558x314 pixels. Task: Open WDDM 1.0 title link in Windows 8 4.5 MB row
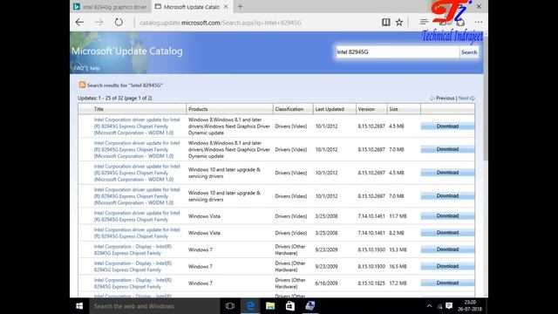click(137, 126)
